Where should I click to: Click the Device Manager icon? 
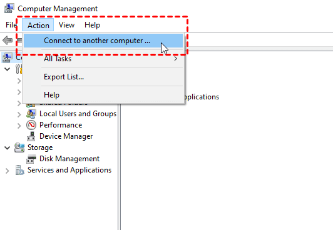coord(31,136)
